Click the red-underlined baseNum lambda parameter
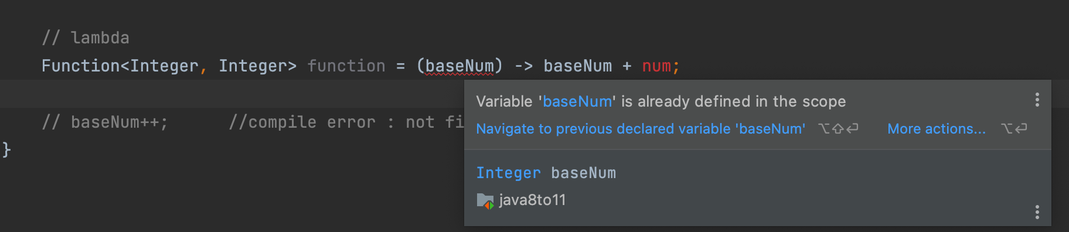Screen dimensions: 1069x232 tap(459, 66)
